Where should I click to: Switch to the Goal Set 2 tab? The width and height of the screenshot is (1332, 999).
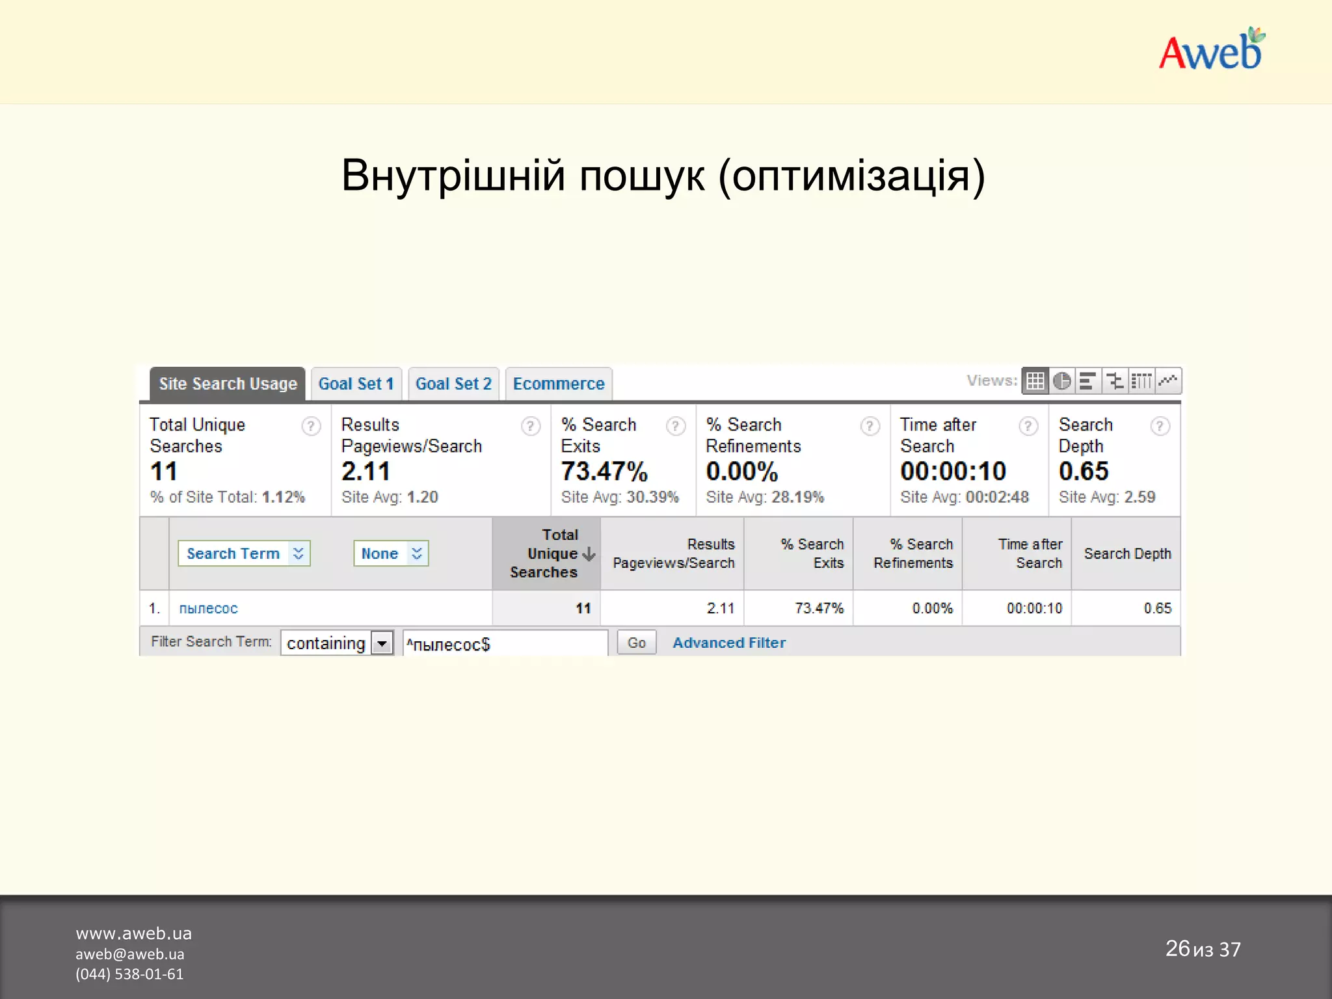pyautogui.click(x=453, y=384)
